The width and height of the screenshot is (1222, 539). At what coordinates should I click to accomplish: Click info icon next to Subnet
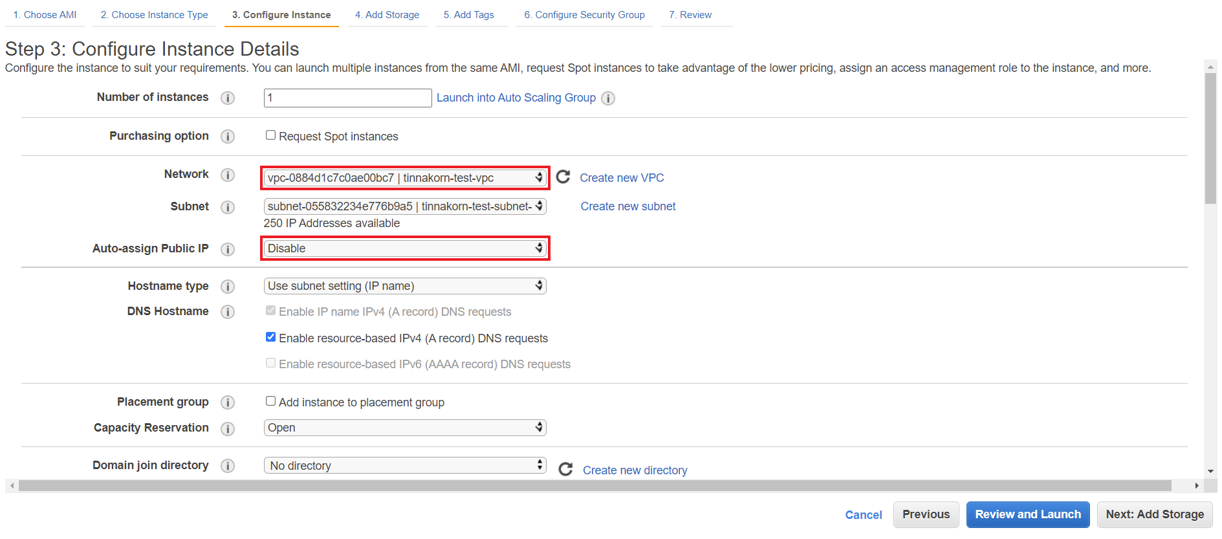point(228,207)
